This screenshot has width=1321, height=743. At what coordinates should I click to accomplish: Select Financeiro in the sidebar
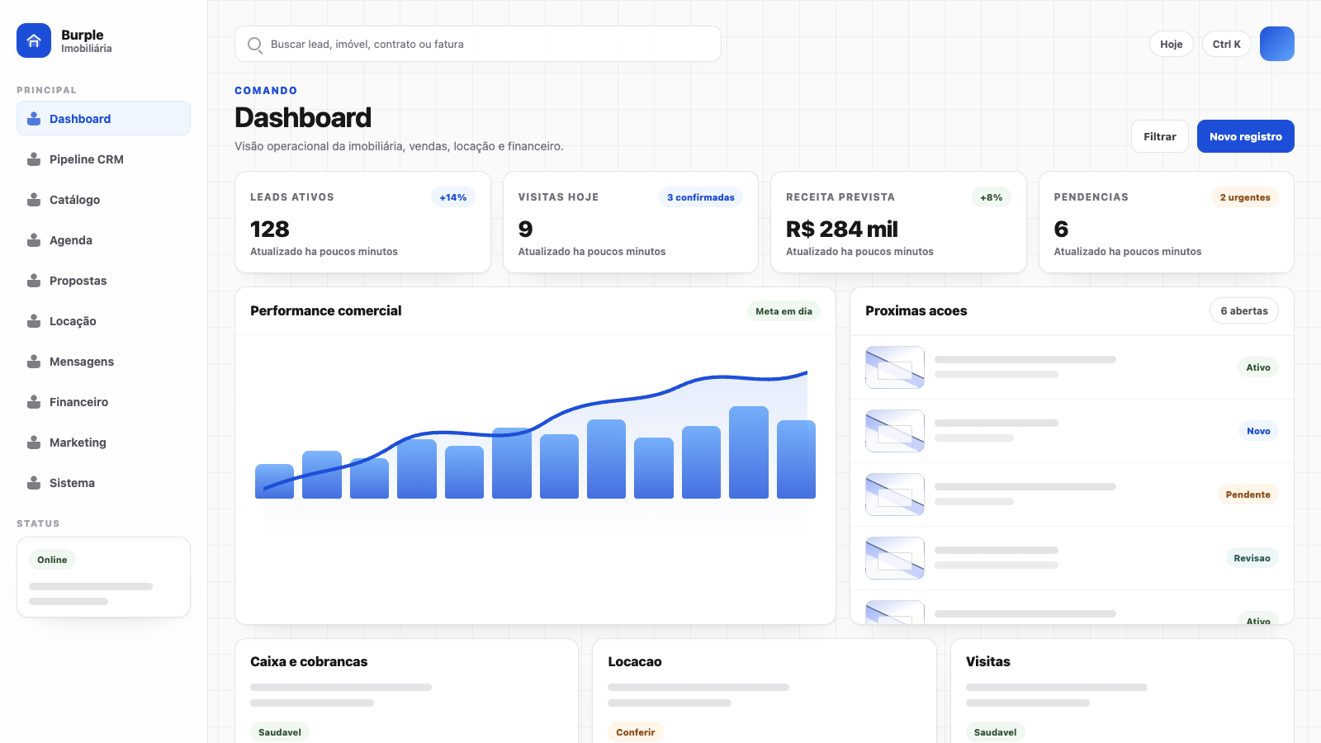tap(103, 402)
